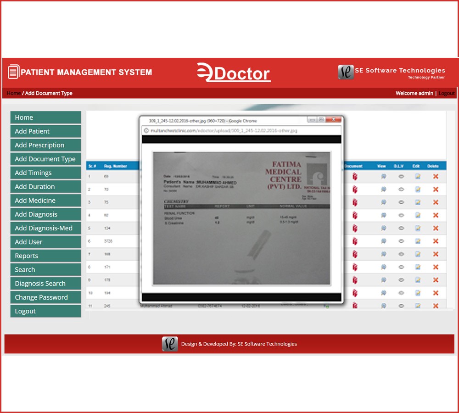Screen dimensions: 459x413
Task: Open Add Diagnosis sidebar item
Action: click(45, 214)
